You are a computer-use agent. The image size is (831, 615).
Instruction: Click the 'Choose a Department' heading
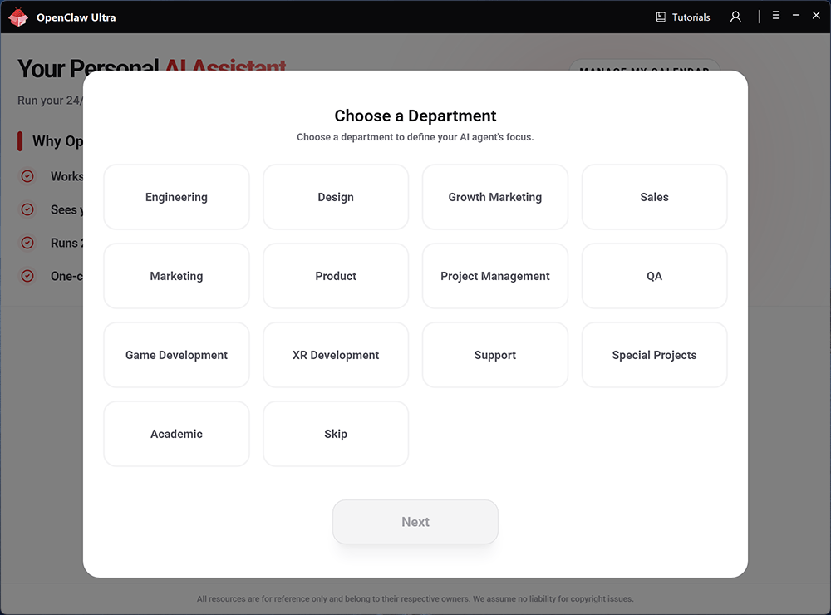click(415, 116)
